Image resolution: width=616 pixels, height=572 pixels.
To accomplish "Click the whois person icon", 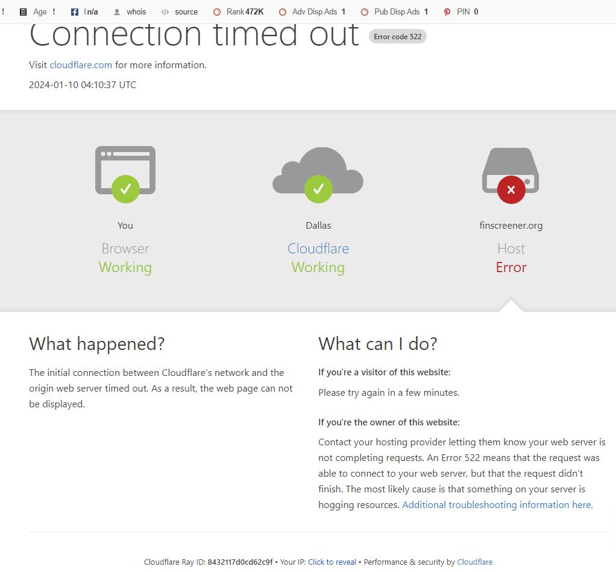I will (x=117, y=12).
